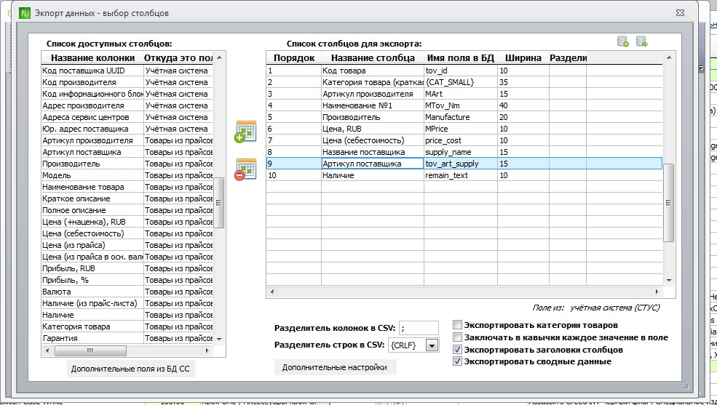Click the database export arrow icon
Screen dimensions: 717x405
(x=642, y=41)
